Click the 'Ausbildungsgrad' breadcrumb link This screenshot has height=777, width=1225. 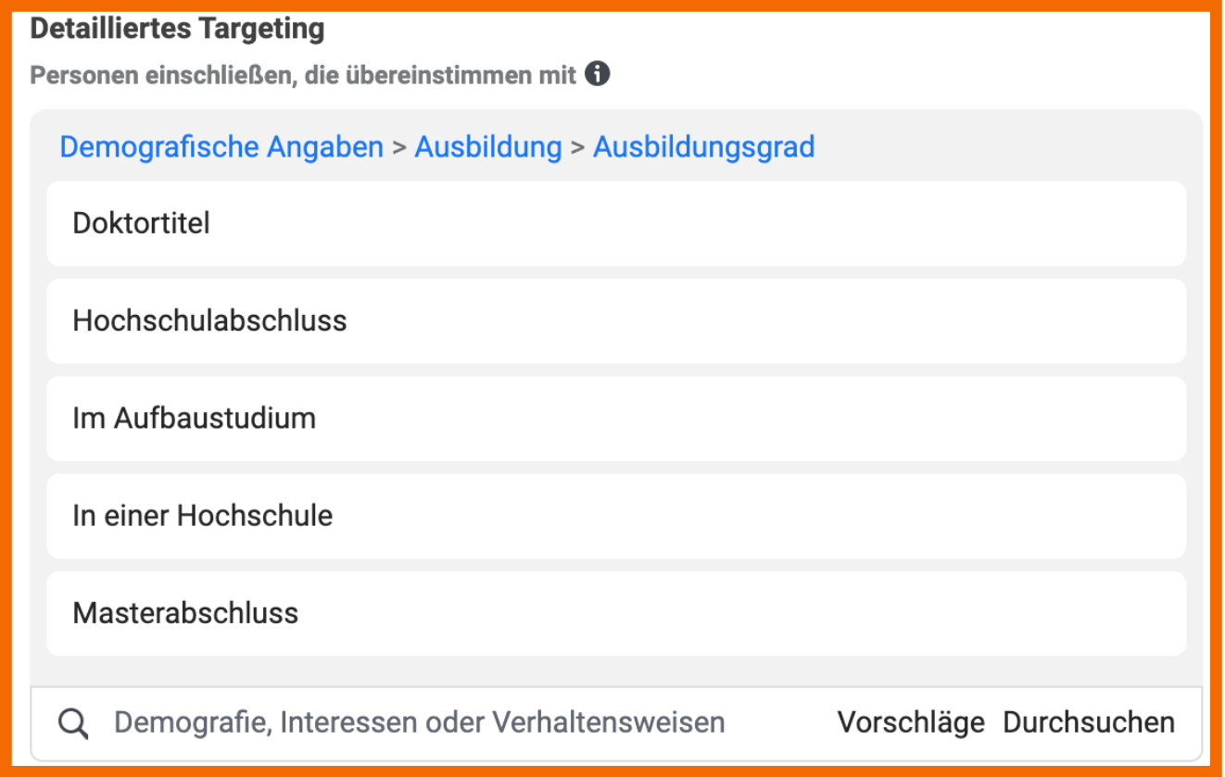click(703, 147)
